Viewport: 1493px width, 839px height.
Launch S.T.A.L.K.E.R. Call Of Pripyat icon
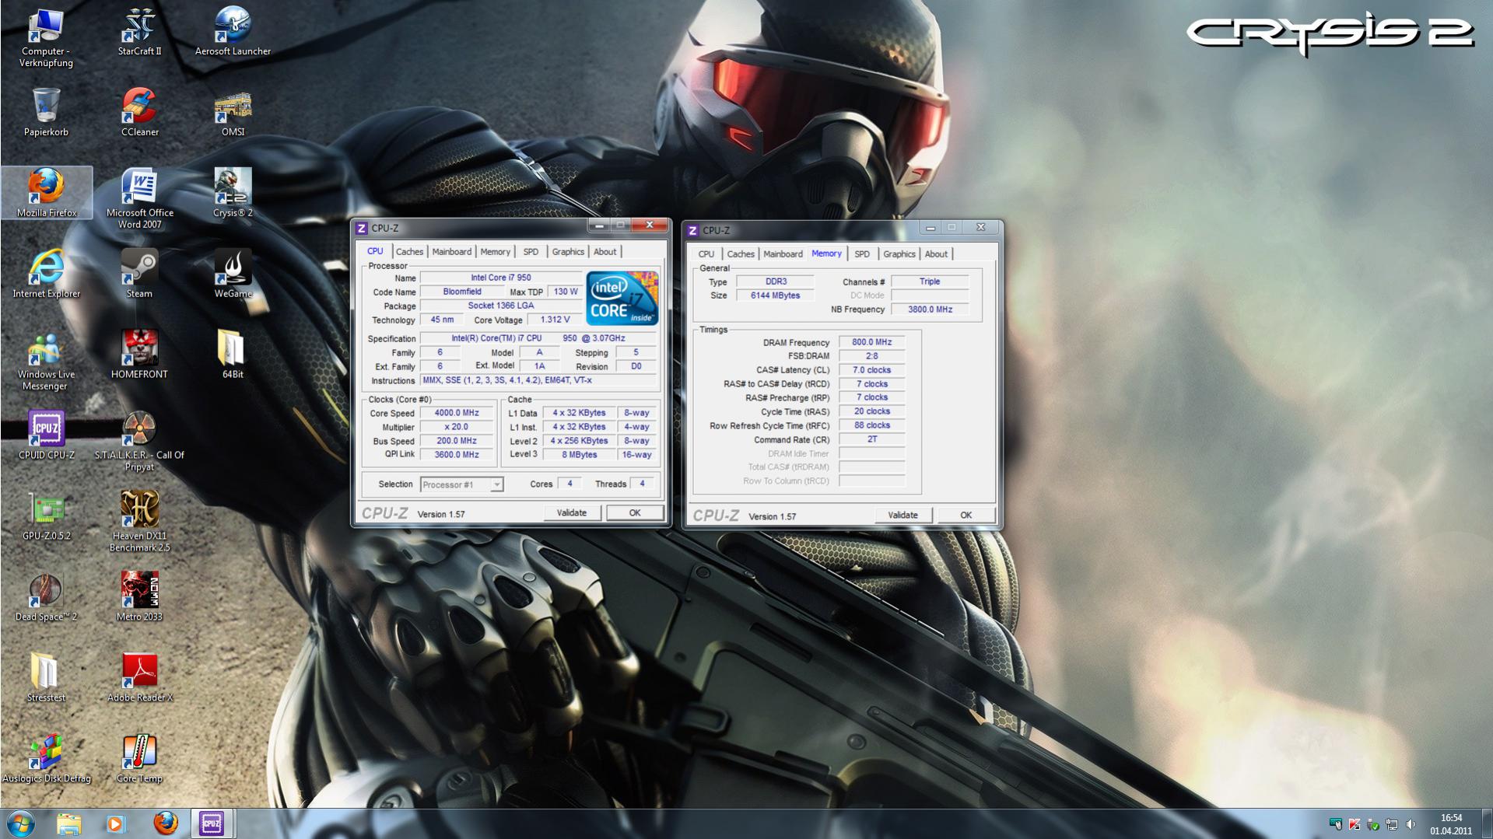(139, 442)
